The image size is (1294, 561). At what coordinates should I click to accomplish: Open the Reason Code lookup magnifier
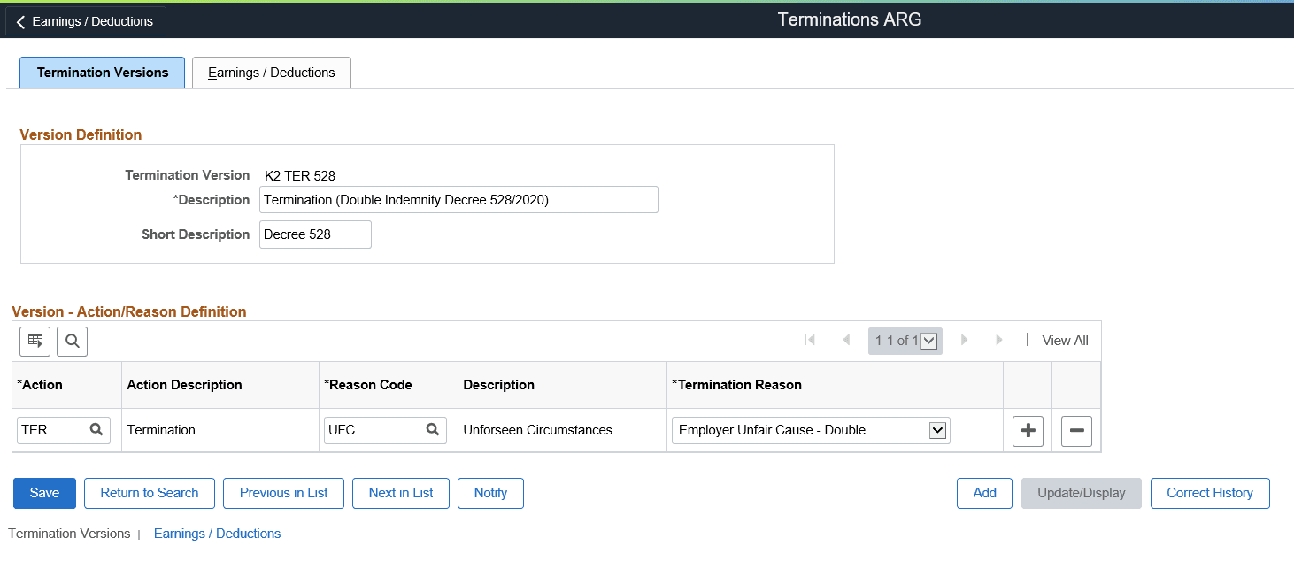tap(433, 430)
